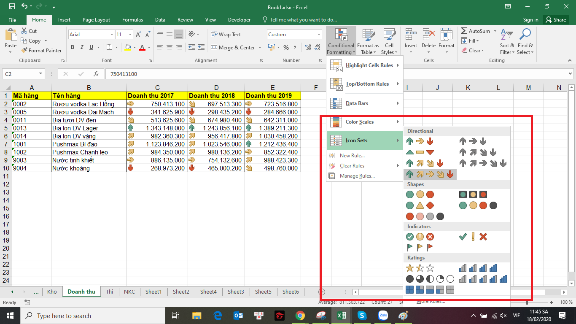The height and width of the screenshot is (324, 576).
Task: Click the Insert Function fx icon
Action: (x=96, y=74)
